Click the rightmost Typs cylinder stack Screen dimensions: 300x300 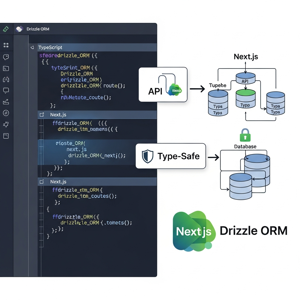(275, 103)
